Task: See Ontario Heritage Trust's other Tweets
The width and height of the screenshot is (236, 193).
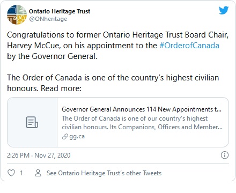Action: coord(104,173)
